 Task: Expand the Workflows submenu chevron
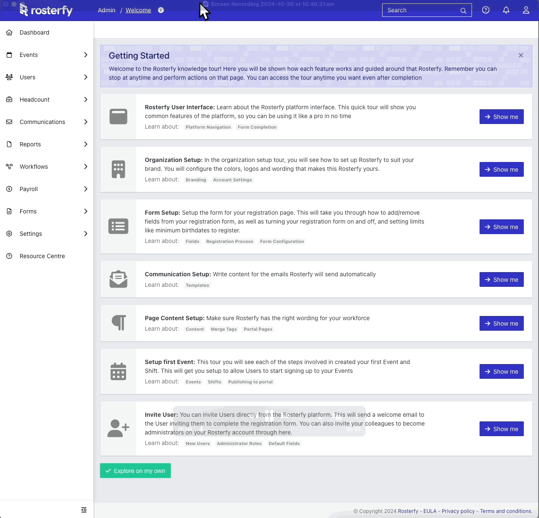click(x=86, y=167)
